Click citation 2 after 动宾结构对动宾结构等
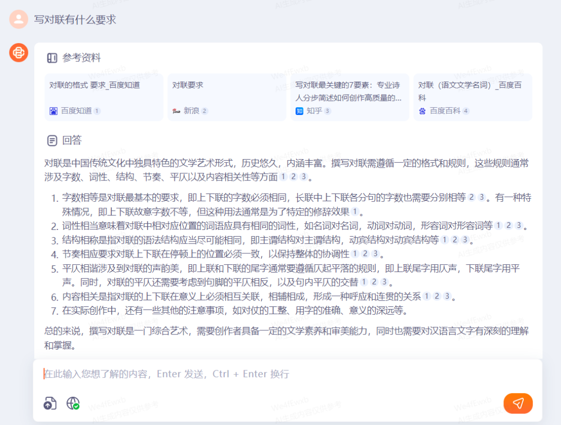Viewport: 561px width, 425px height. [455, 240]
